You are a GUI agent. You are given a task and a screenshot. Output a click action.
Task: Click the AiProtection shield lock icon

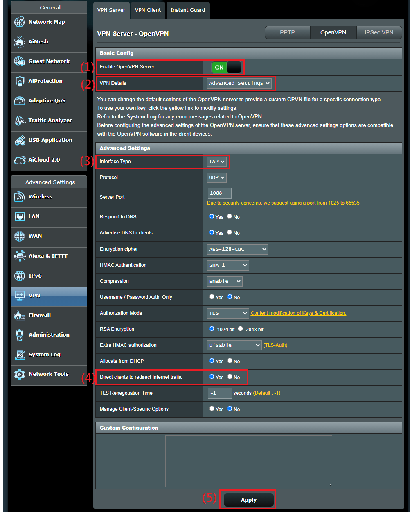pyautogui.click(x=19, y=81)
